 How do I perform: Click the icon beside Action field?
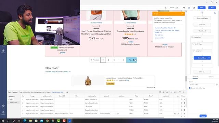pos(217,85)
